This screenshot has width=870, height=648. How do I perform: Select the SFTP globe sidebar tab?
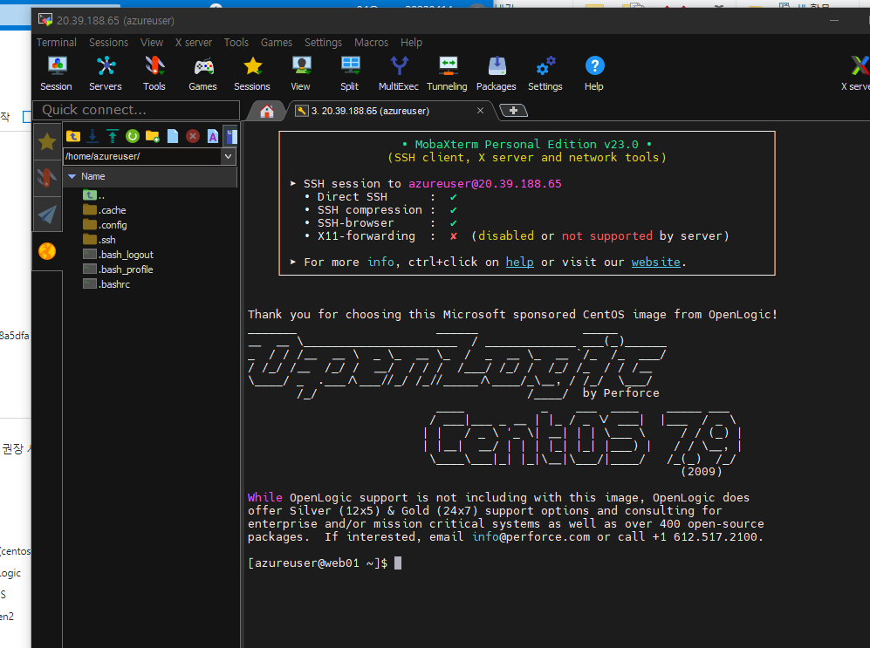click(x=47, y=251)
